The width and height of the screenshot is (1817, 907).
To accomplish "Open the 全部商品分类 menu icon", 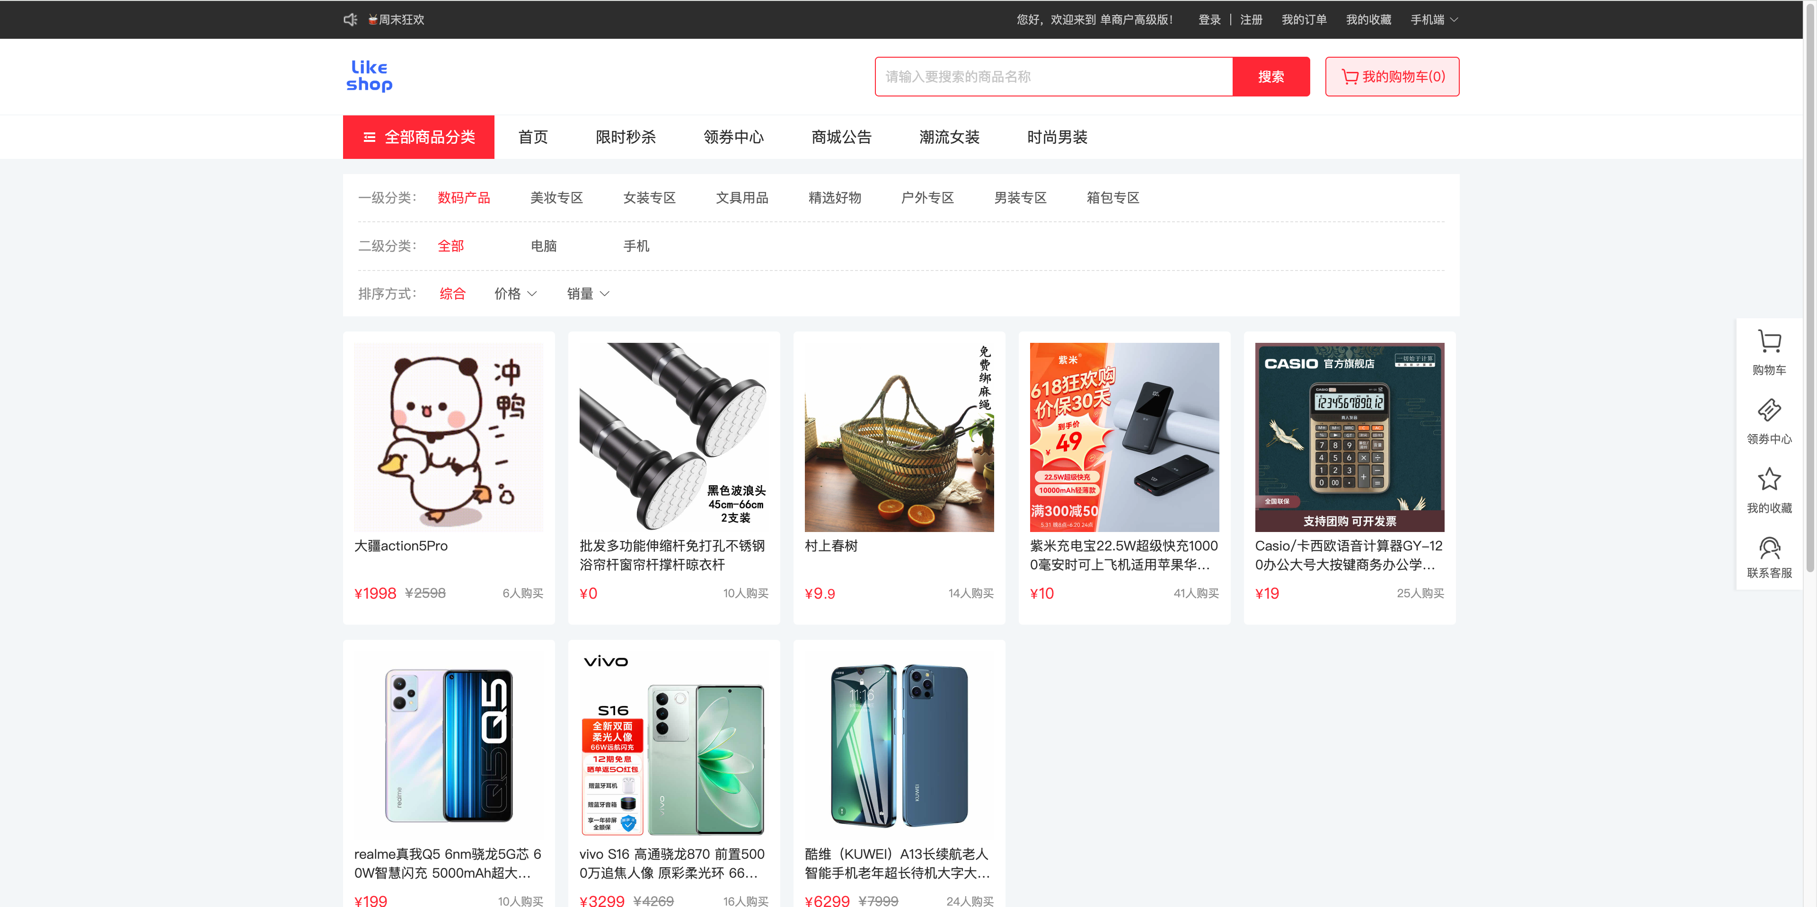I will (x=369, y=138).
